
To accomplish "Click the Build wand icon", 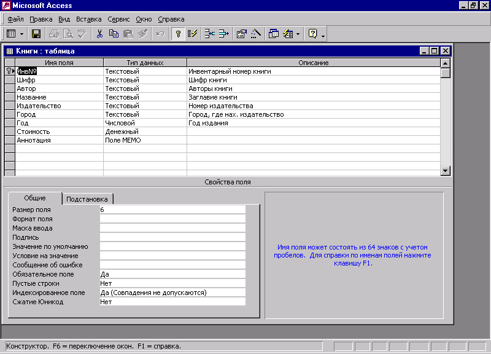I will (x=256, y=34).
